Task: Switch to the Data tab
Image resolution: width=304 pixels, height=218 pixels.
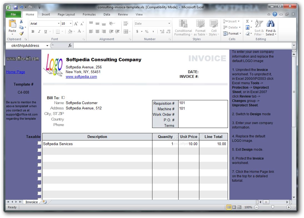Action: point(107,14)
